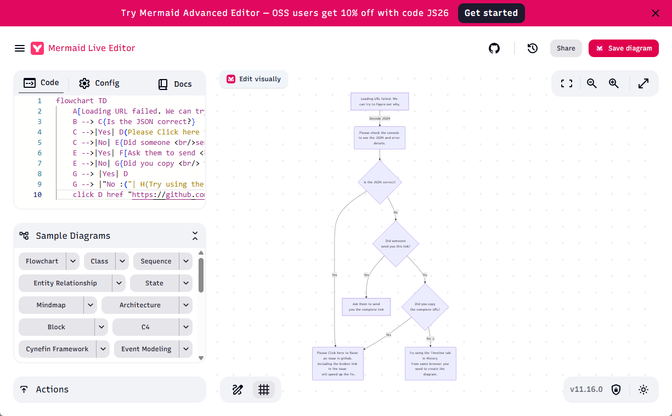The width and height of the screenshot is (672, 416).
Task: Fit diagram with the fullscreen-frame icon
Action: point(567,83)
